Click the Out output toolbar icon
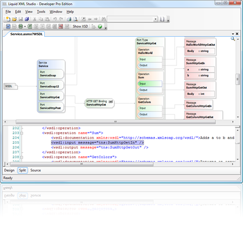This screenshot has height=227, width=243. point(49,27)
